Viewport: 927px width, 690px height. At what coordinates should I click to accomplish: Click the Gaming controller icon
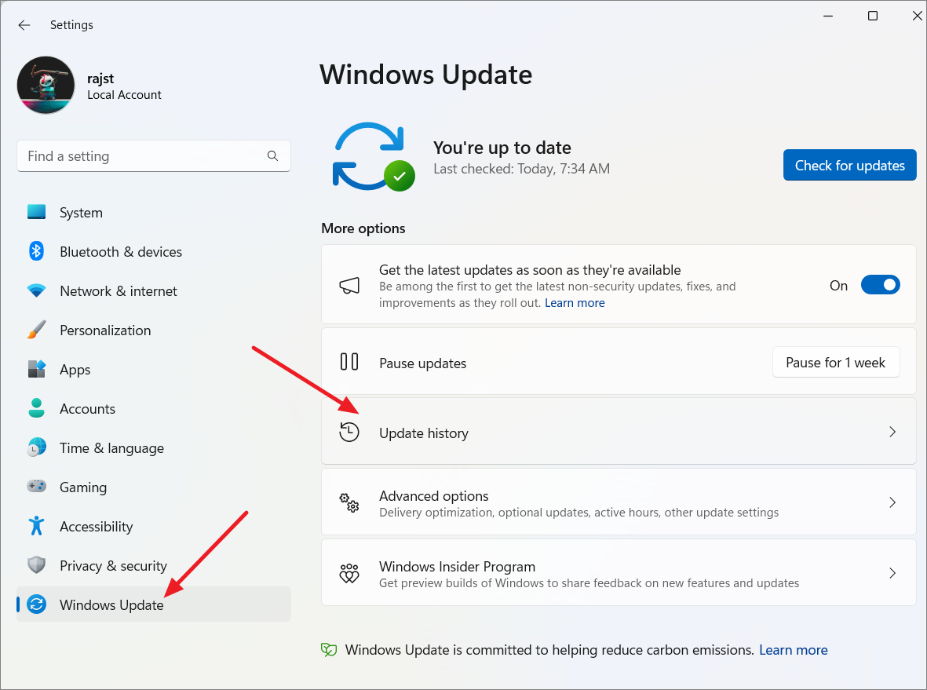(37, 486)
